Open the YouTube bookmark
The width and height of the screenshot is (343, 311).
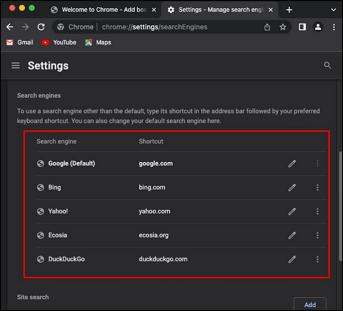pos(59,43)
